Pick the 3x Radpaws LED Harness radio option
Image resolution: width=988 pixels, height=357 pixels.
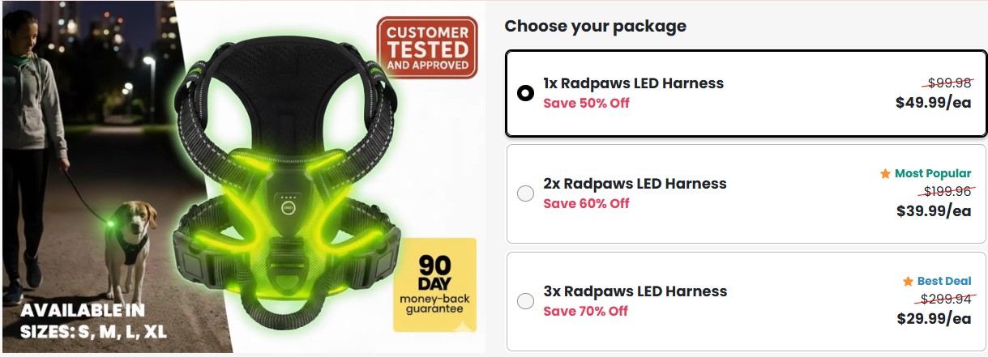525,301
